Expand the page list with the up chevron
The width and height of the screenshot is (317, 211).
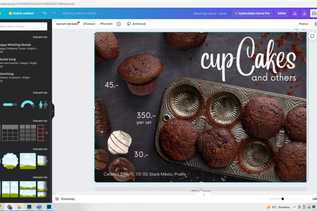click(203, 195)
